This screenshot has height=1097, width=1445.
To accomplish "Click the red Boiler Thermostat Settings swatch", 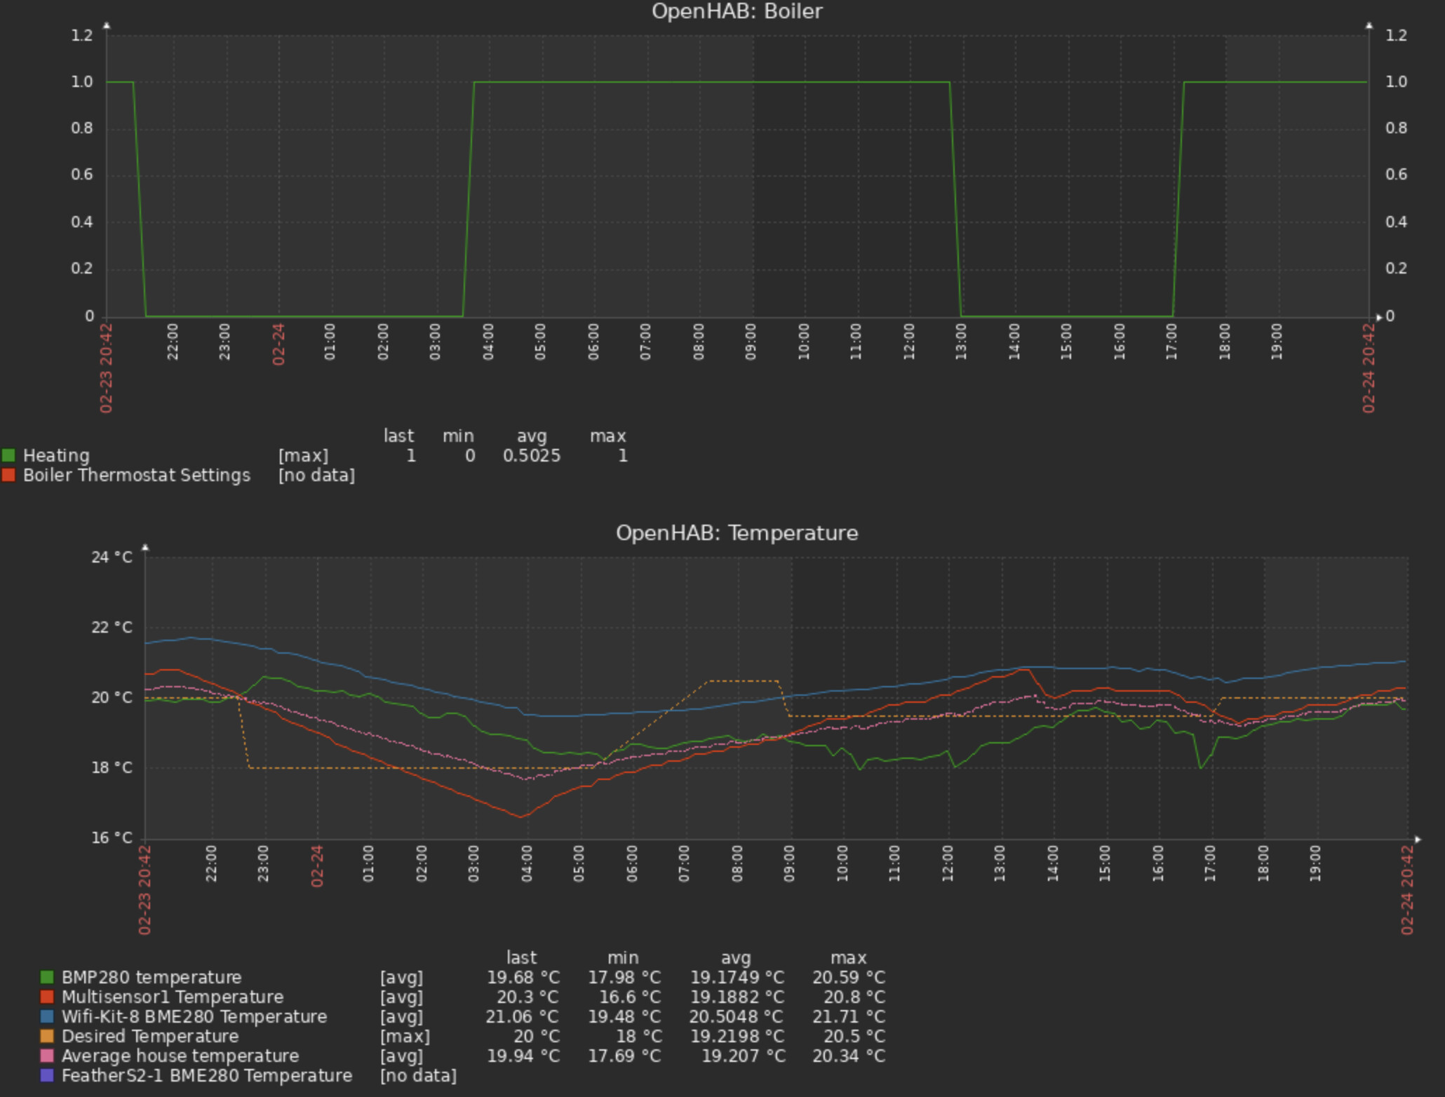I will click(x=8, y=476).
